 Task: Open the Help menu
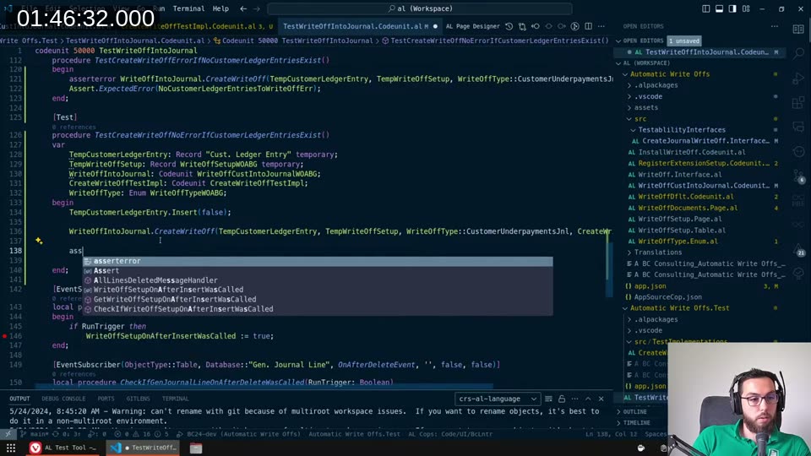tap(220, 8)
